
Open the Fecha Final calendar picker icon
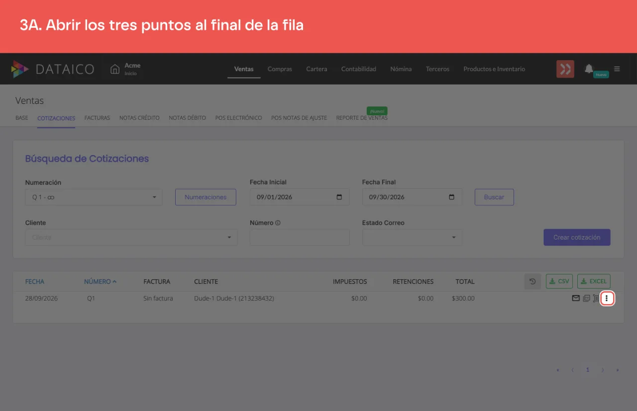[452, 197]
